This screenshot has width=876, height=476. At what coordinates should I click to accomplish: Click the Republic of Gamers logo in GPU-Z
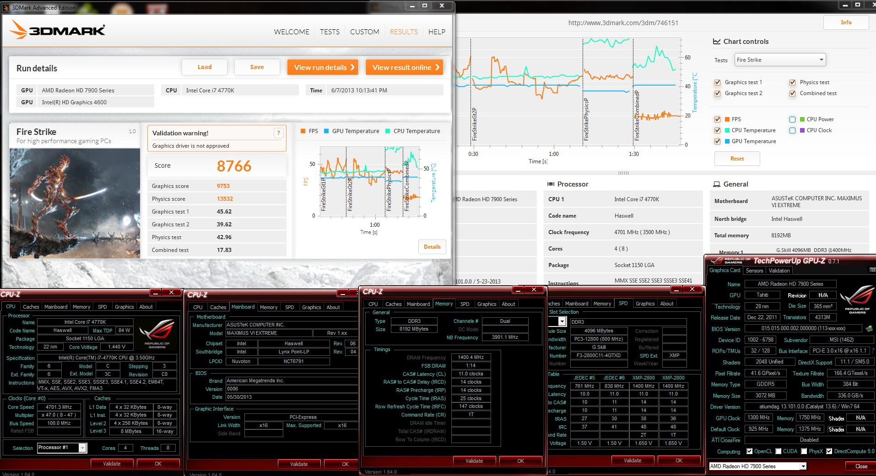coord(857,300)
